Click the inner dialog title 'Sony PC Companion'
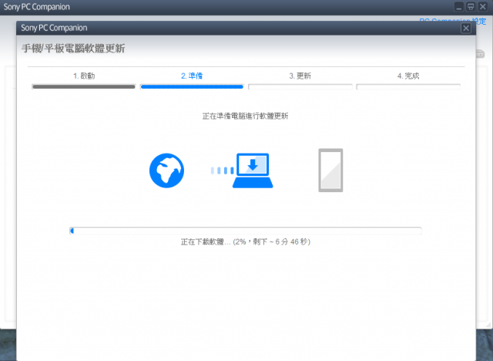Viewport: 493px width, 361px height. [54, 28]
